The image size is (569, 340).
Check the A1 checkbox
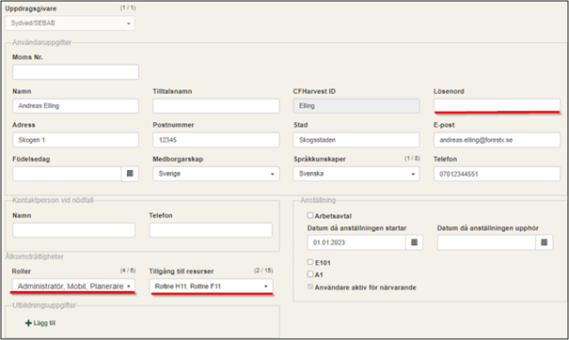coord(310,274)
